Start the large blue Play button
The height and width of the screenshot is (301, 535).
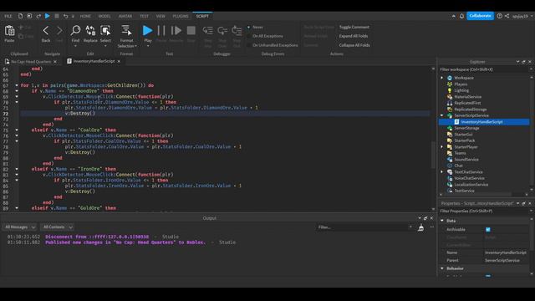click(x=148, y=31)
